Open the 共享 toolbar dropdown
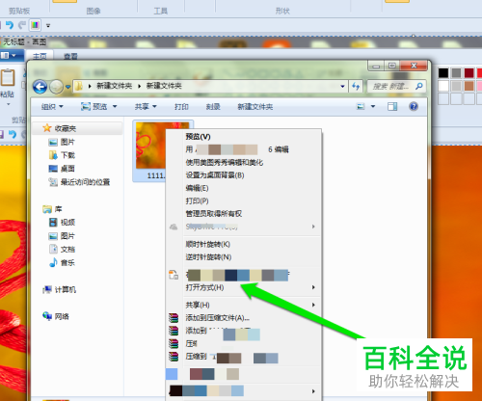Screen dimensions: 482x401 pyautogui.click(x=146, y=106)
